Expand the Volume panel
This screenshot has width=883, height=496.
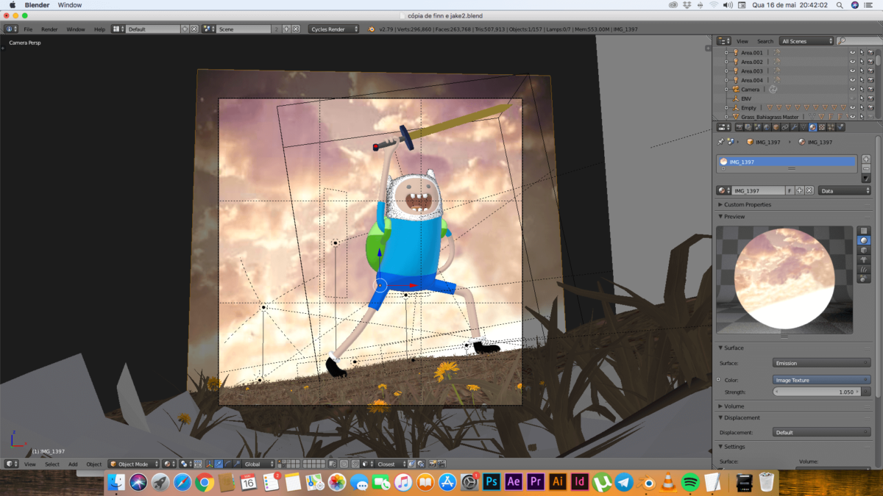734,406
